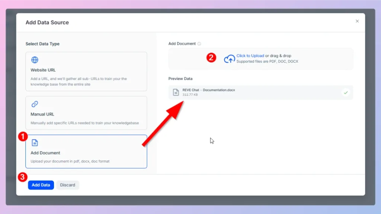Click the Manually add specific URLs description text
Image resolution: width=381 pixels, height=214 pixels.
tap(85, 123)
